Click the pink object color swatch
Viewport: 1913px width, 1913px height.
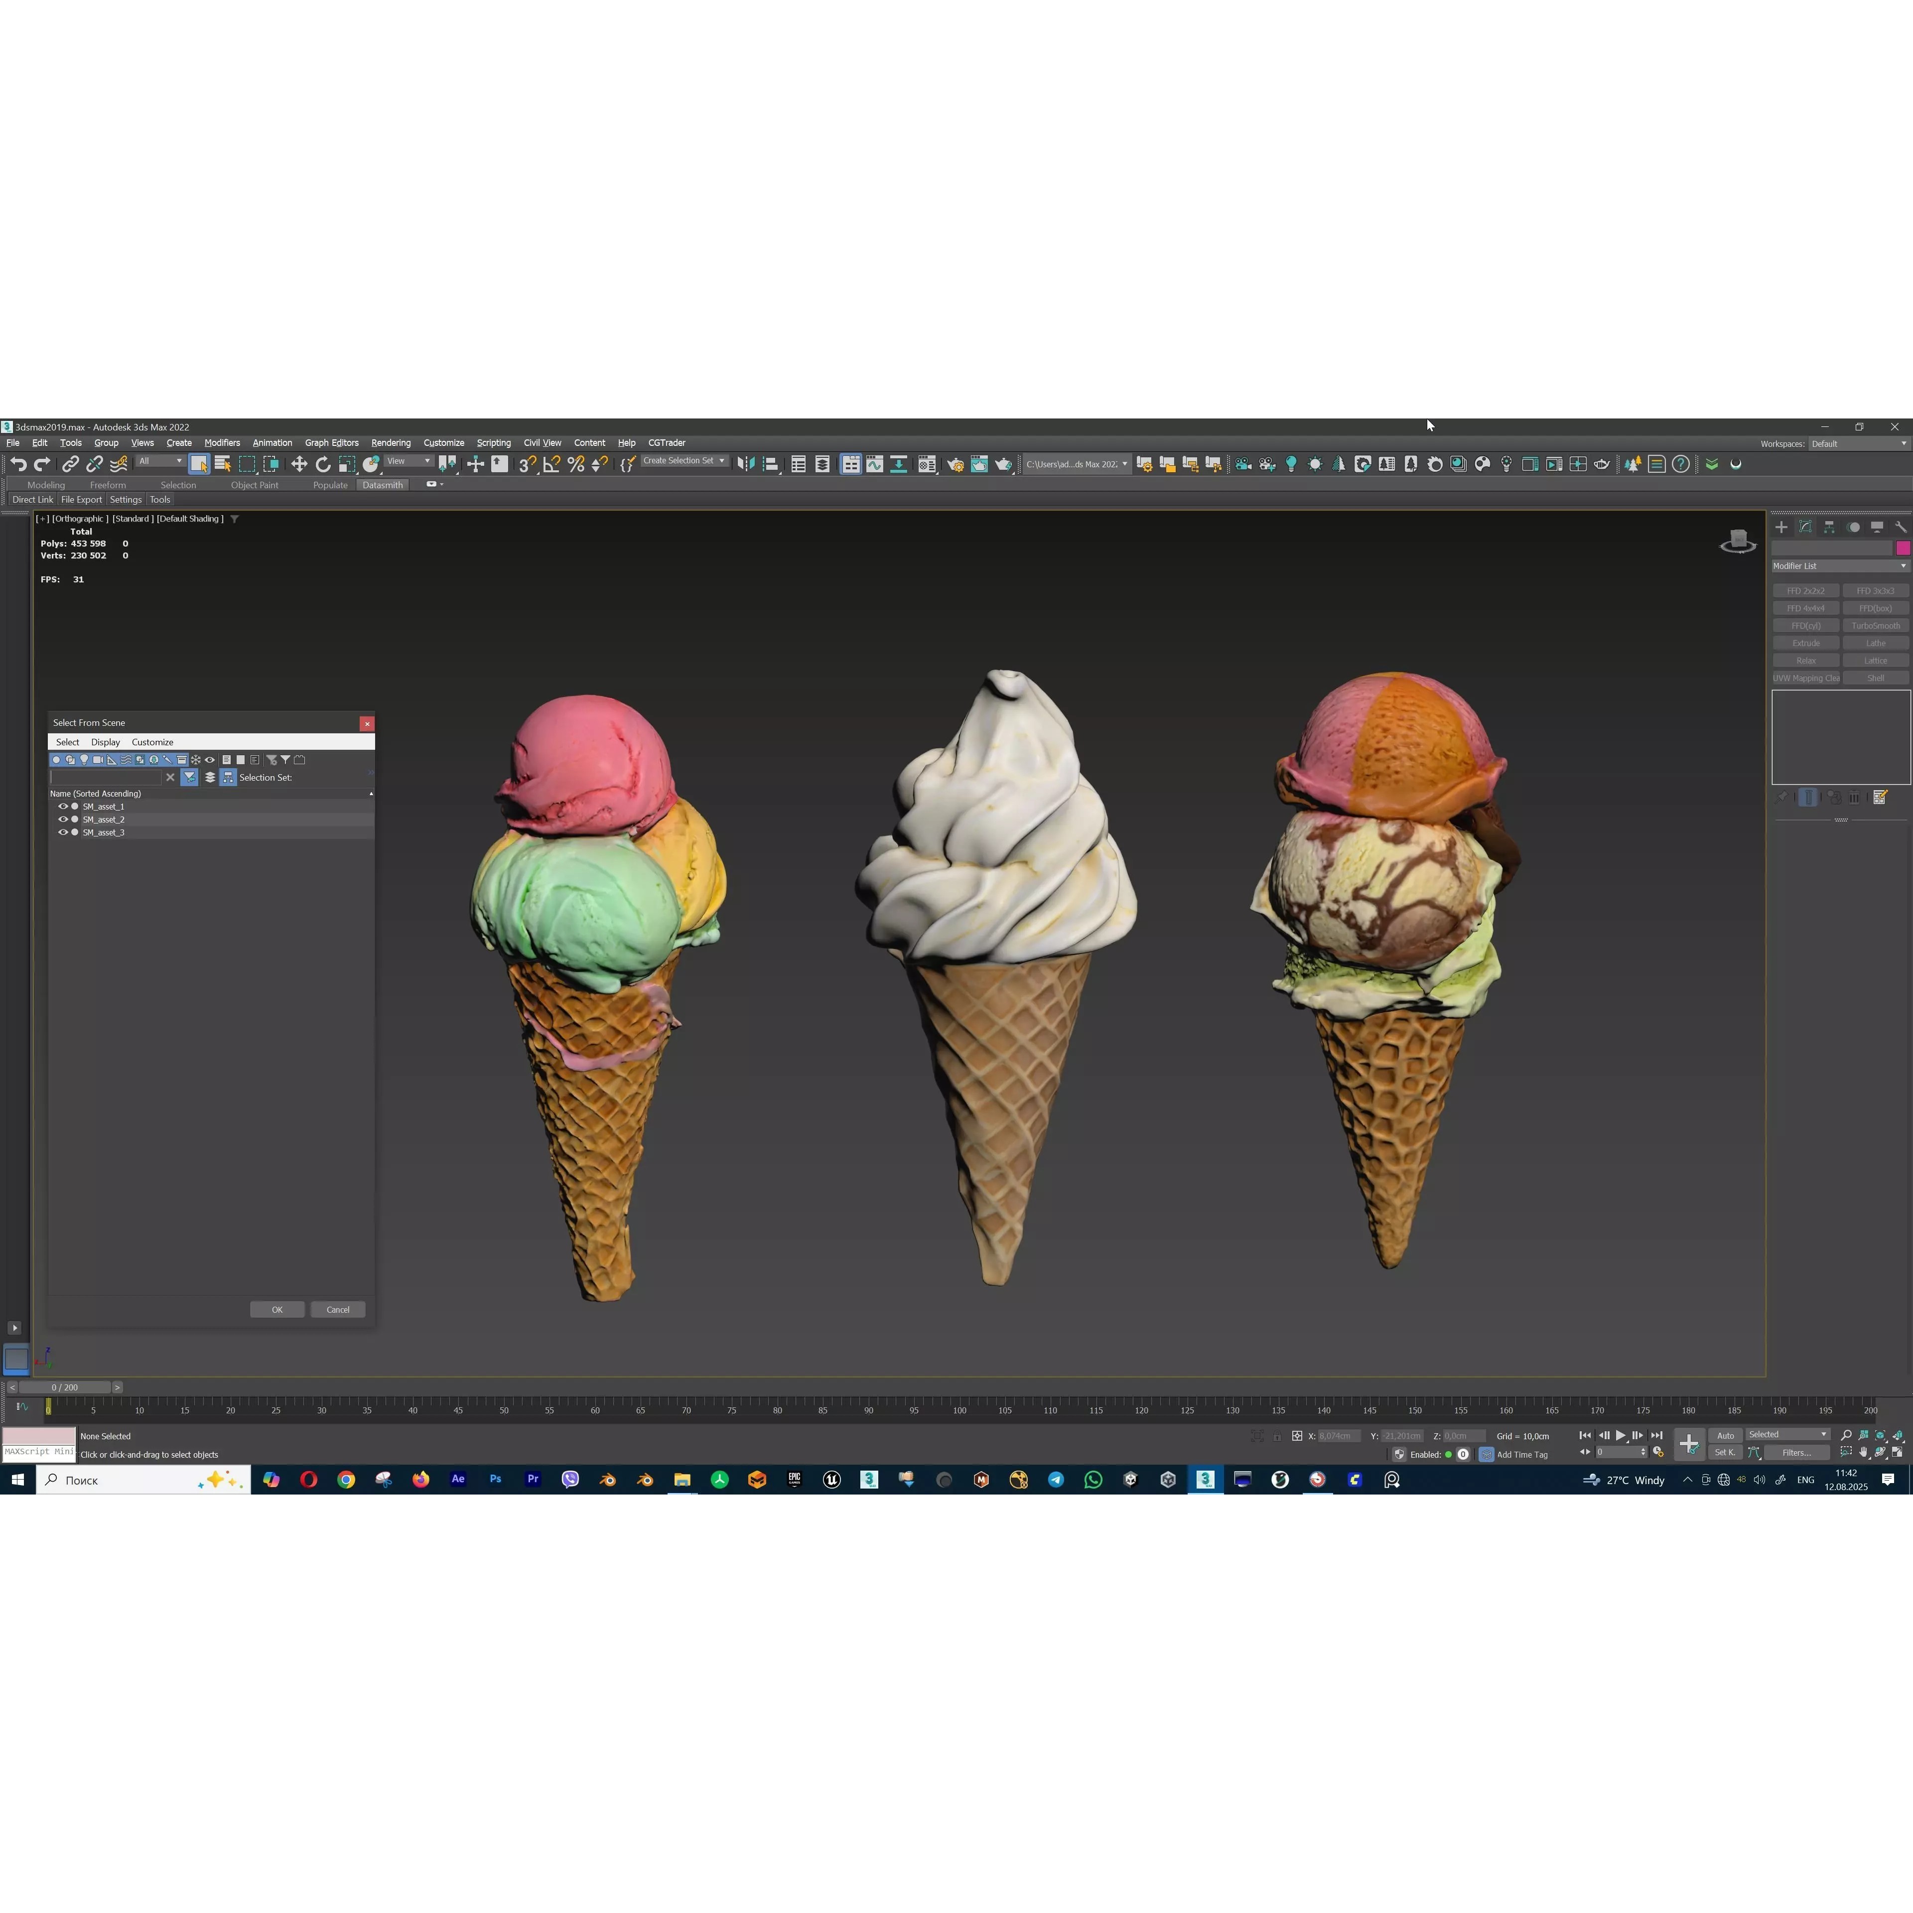click(1902, 547)
